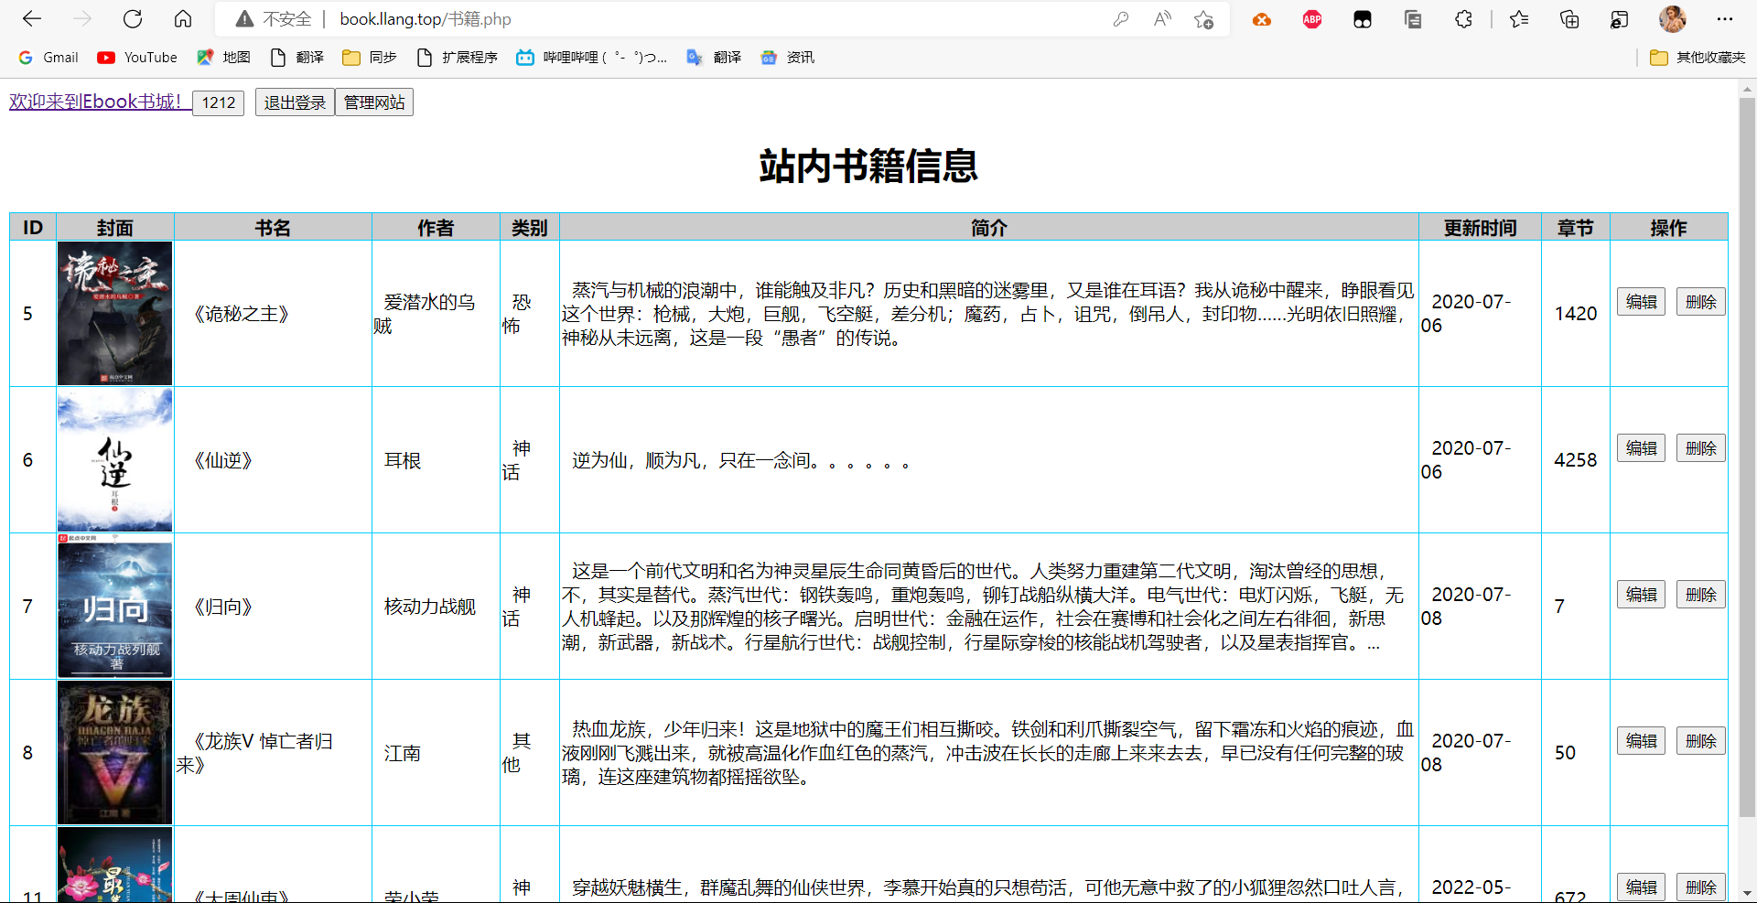Select the title 《仙逆》
1757x903 pixels.
tap(223, 460)
